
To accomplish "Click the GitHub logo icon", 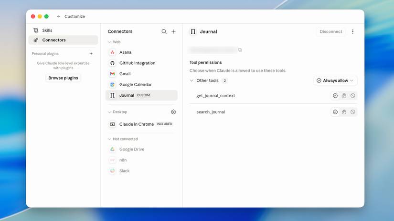I will pos(112,63).
